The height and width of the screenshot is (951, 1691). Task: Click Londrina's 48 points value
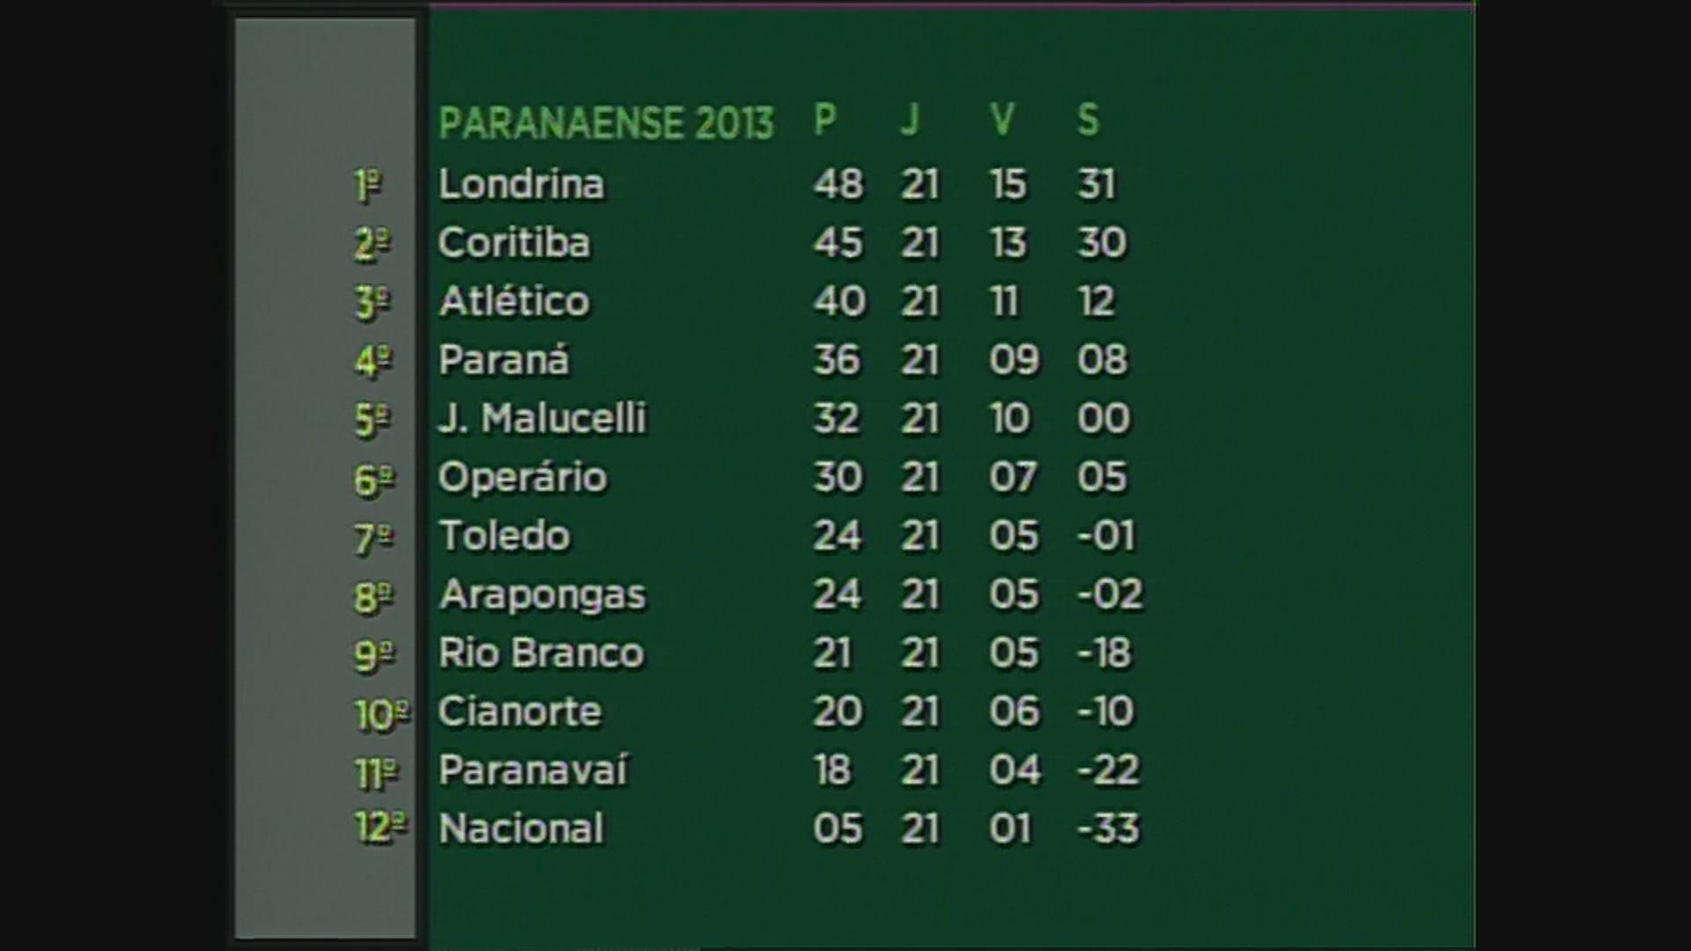[x=838, y=184]
